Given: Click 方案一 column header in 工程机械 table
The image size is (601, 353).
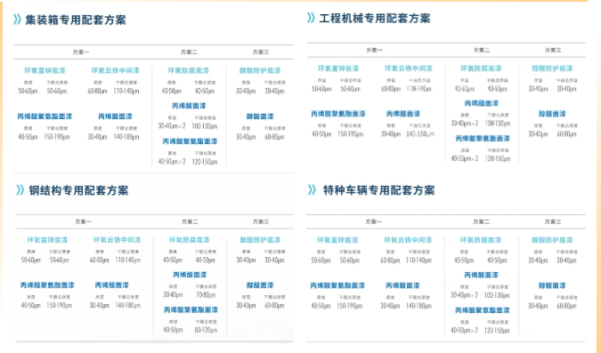Looking at the screenshot, I should pyautogui.click(x=375, y=50).
